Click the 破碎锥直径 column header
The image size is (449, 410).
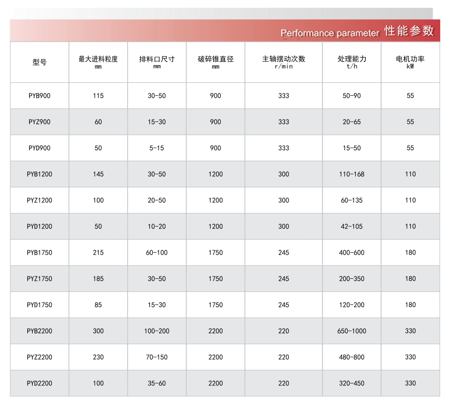[x=215, y=60]
